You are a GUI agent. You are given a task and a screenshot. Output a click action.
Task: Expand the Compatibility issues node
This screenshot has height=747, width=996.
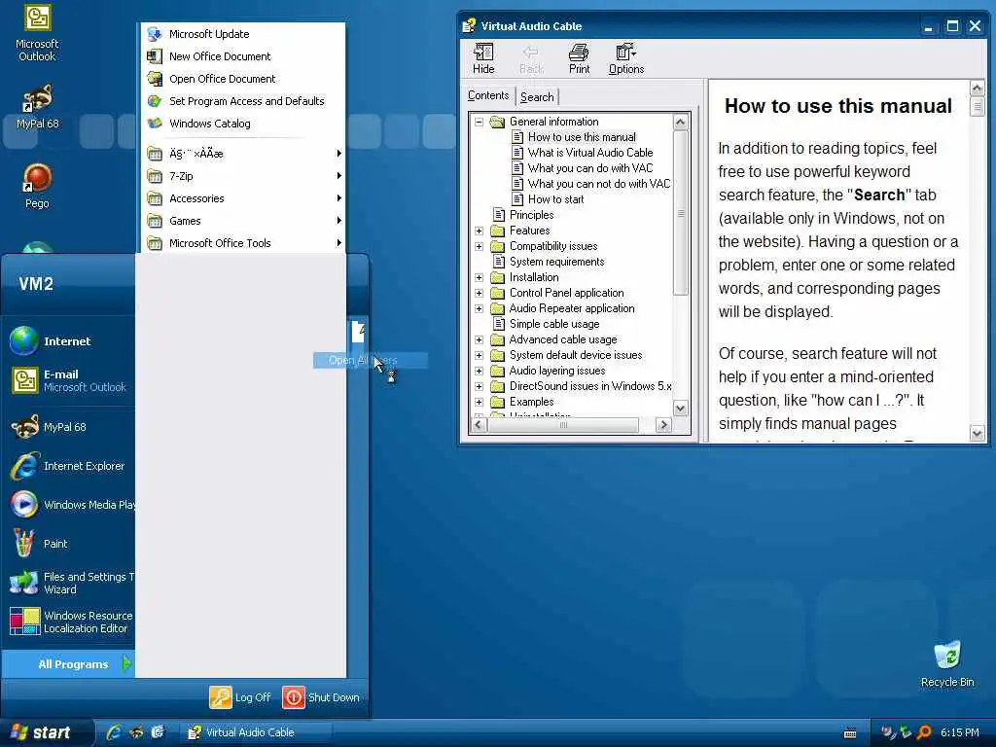coord(479,246)
